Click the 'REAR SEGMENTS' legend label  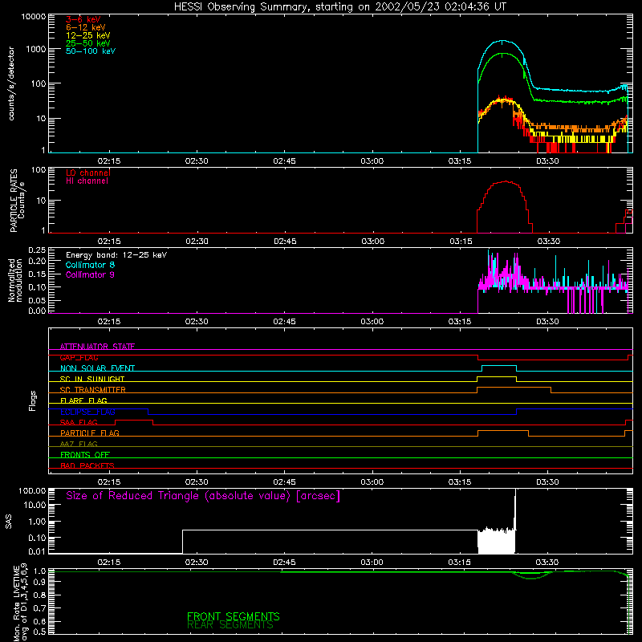(230, 624)
